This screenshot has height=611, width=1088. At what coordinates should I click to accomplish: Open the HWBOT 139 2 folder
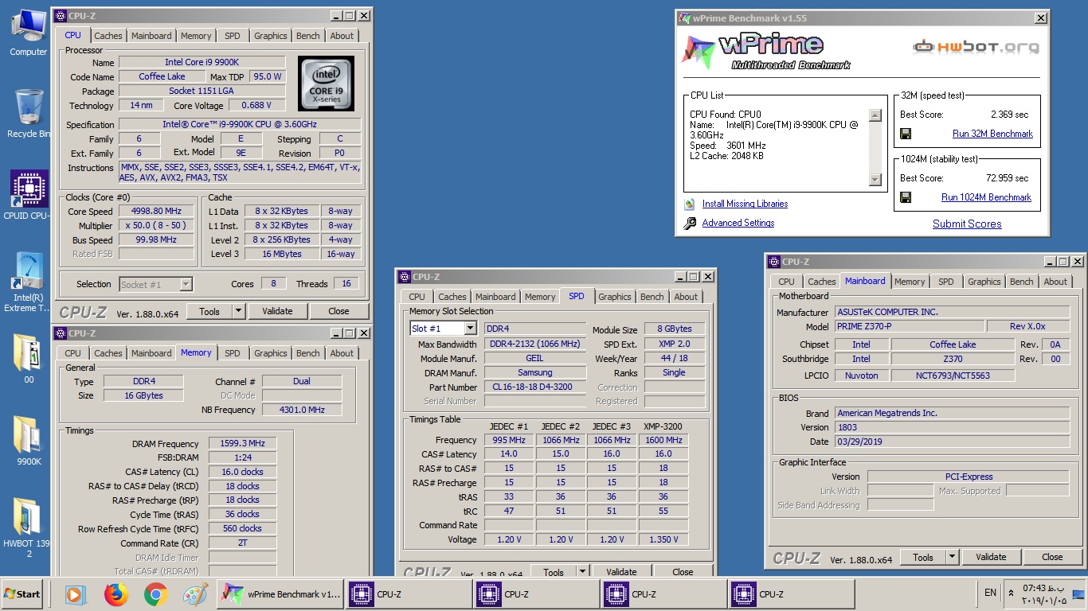tap(28, 527)
